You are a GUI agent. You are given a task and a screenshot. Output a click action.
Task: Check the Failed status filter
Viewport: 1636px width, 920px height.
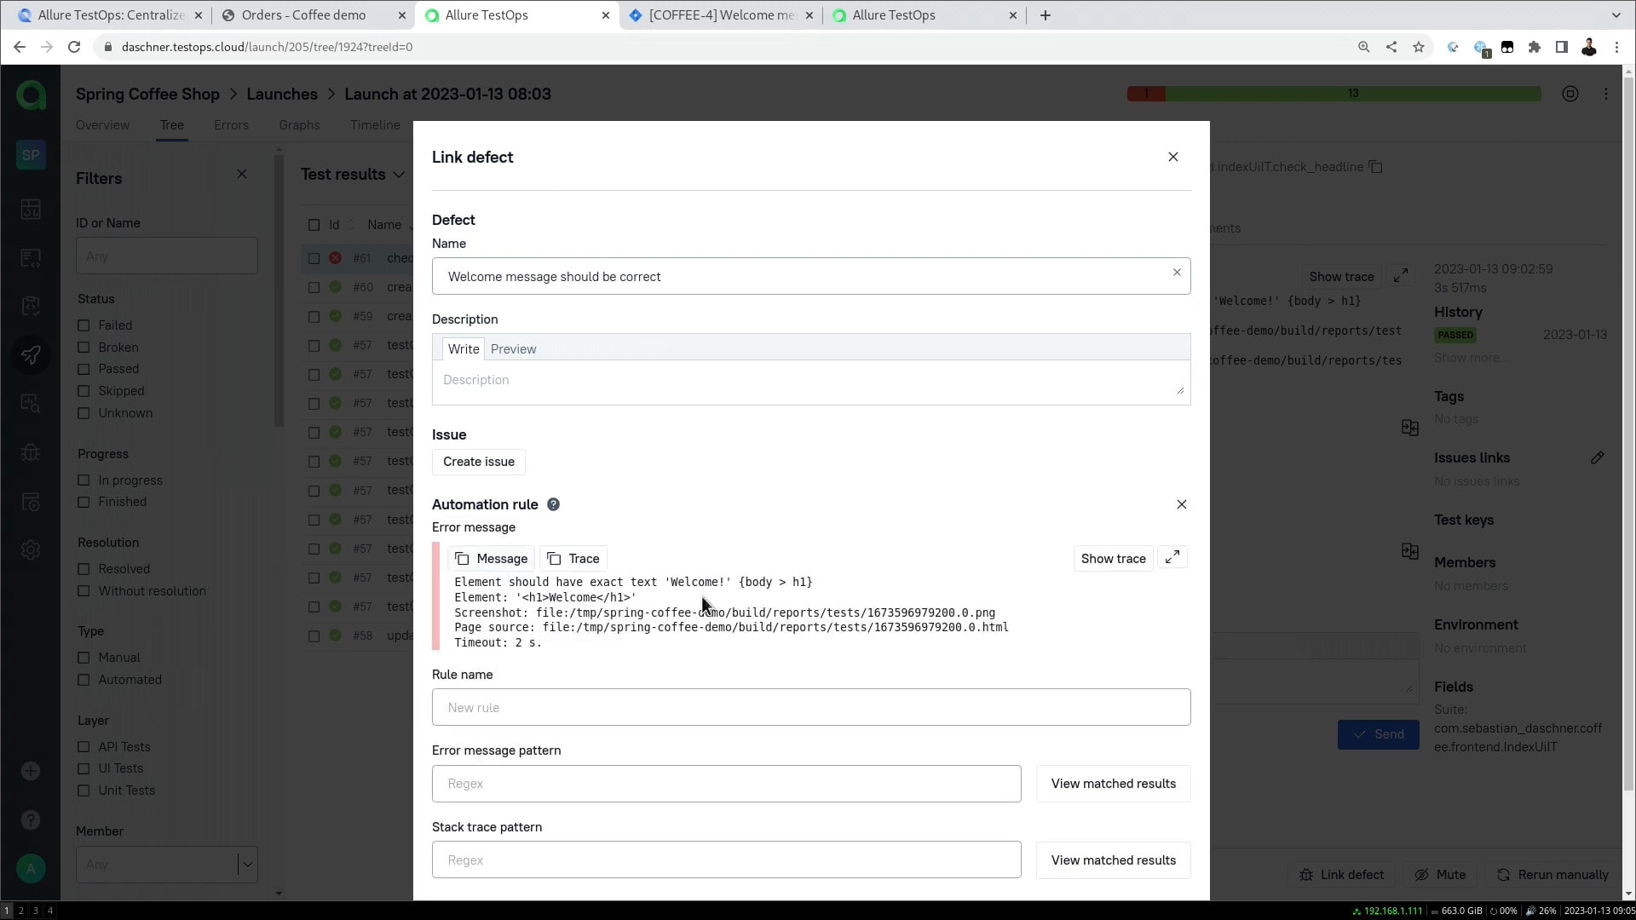pyautogui.click(x=84, y=325)
